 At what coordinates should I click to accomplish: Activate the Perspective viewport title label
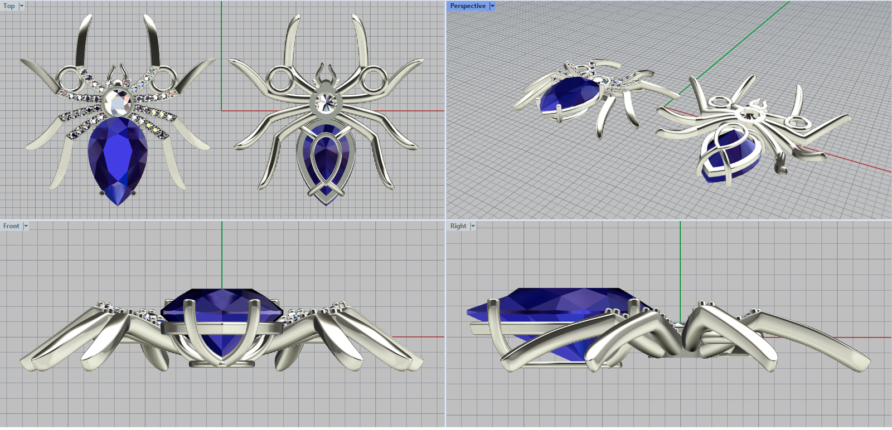click(467, 6)
